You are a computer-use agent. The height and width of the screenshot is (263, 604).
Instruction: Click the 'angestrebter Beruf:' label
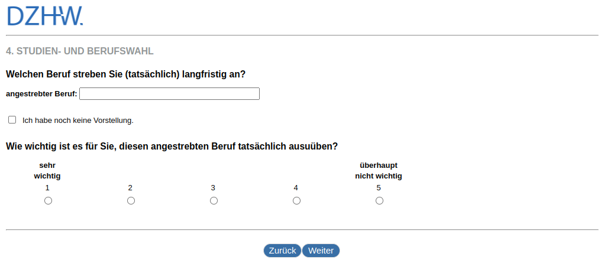(41, 94)
